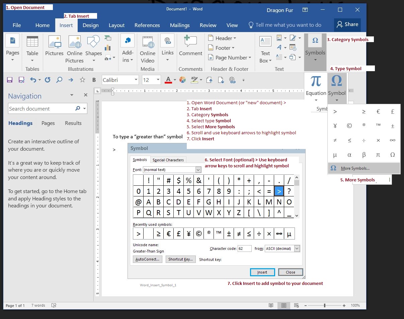Screen dimensions: 404x319
Task: Open the Shapes gallery dropdown
Action: [94, 60]
